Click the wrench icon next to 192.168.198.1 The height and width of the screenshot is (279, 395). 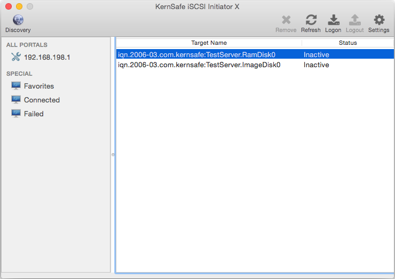click(x=16, y=57)
